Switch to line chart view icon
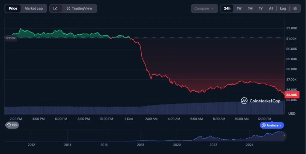 [56, 8]
